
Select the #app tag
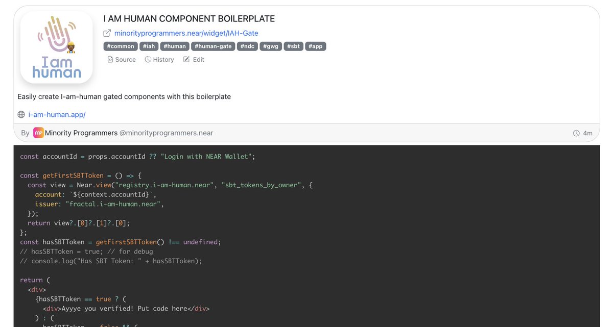(315, 46)
